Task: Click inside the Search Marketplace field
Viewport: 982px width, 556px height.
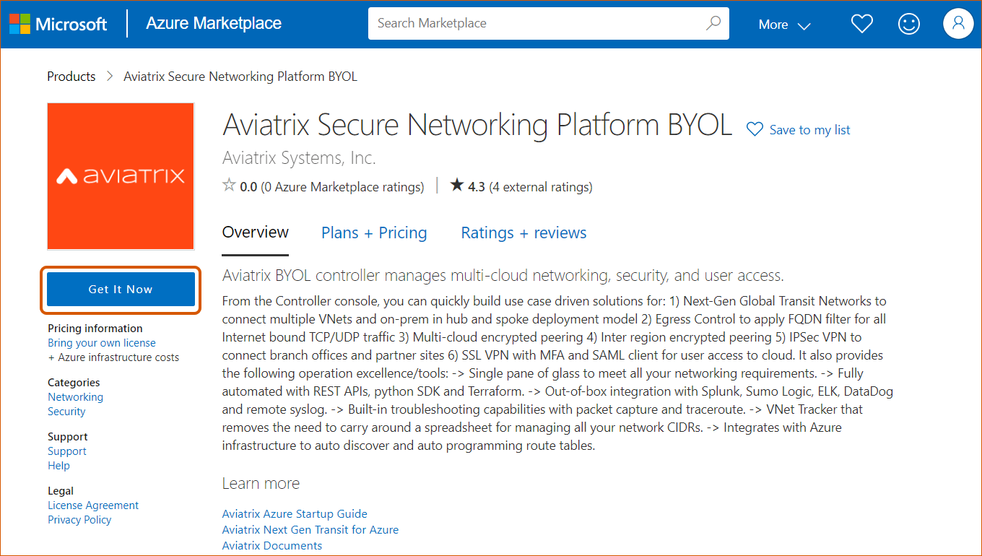Action: (x=505, y=23)
